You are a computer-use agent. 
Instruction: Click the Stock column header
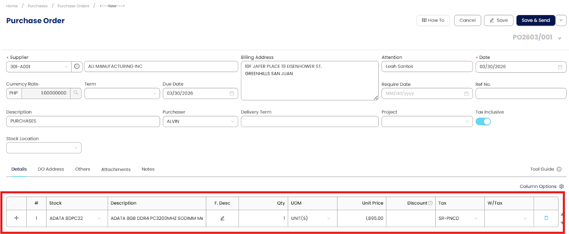click(77, 203)
